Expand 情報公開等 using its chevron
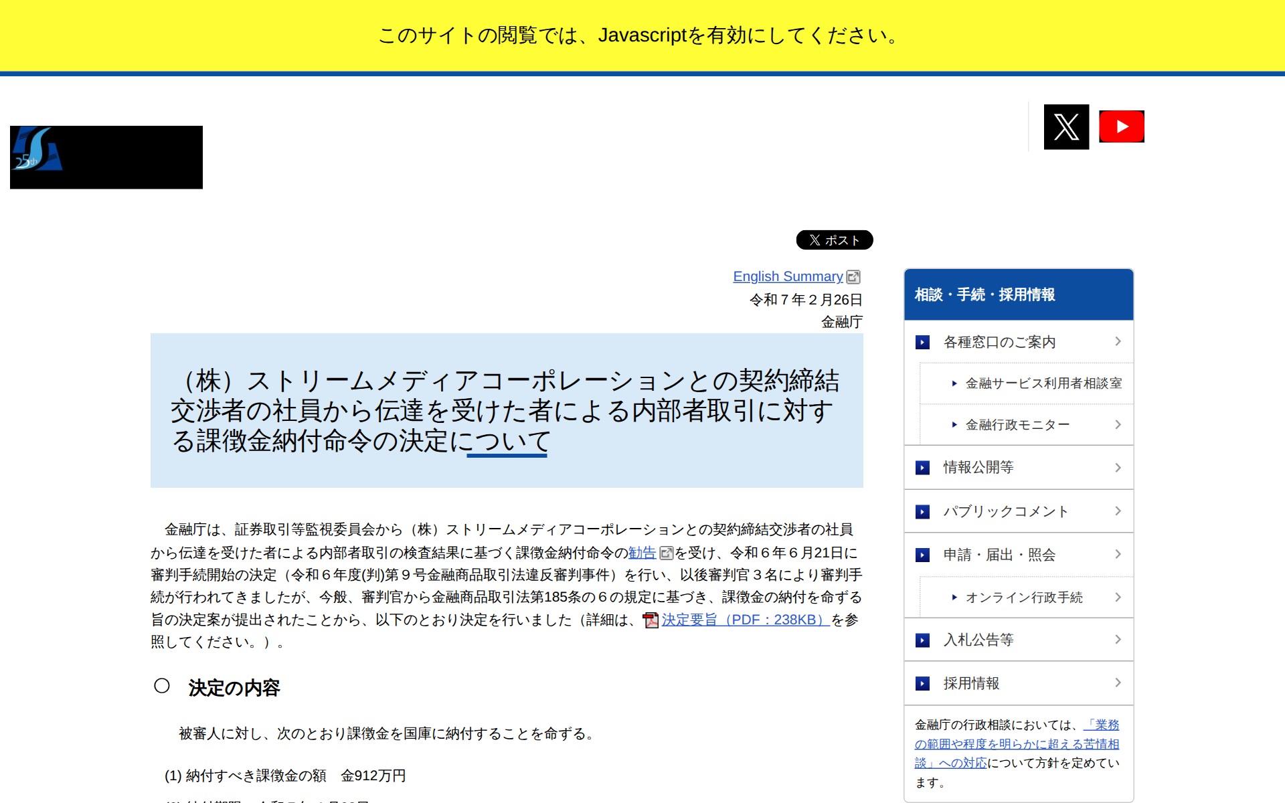 pos(1118,468)
